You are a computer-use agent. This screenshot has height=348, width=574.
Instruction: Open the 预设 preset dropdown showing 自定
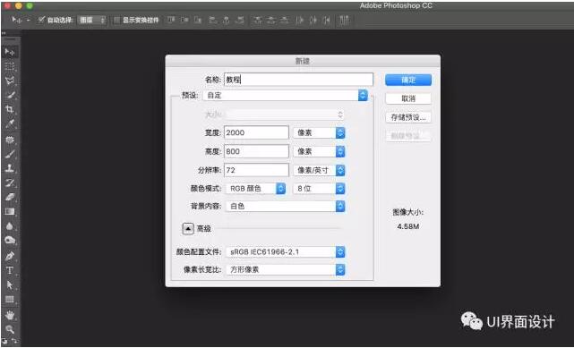click(286, 96)
